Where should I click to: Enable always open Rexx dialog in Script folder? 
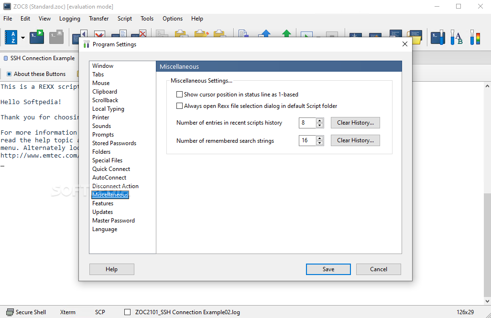[x=179, y=106]
